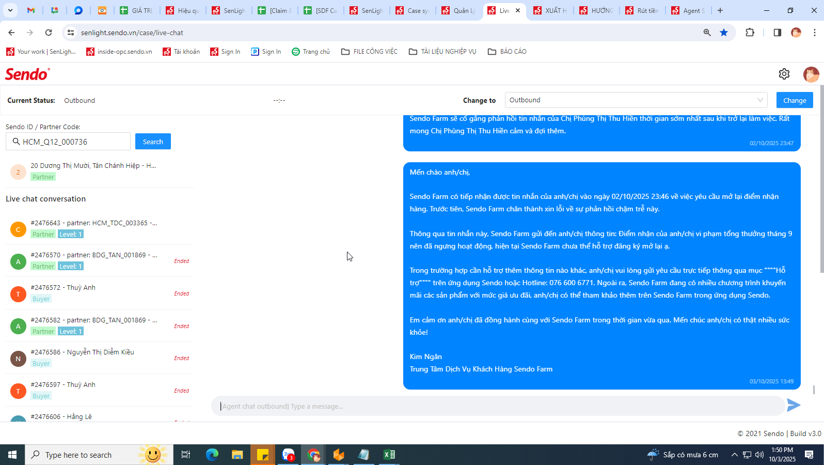Open the Extensions puzzle icon
Image resolution: width=824 pixels, height=465 pixels.
coord(750,33)
